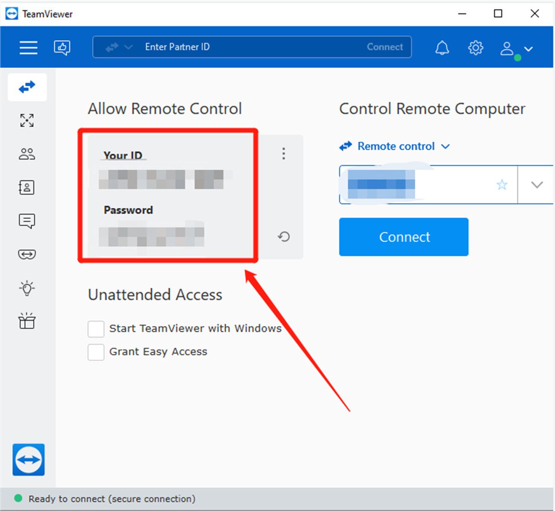Open the Augmented Reality headset icon
The image size is (555, 511).
(x=27, y=254)
